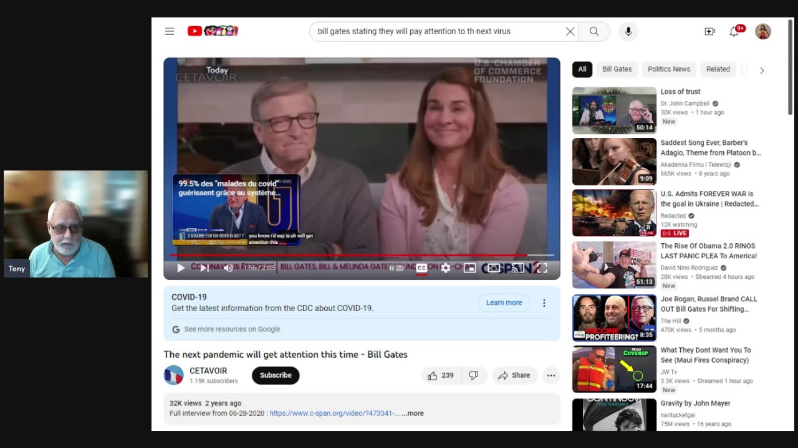Image resolution: width=798 pixels, height=448 pixels.
Task: Open the U.S. Admits FOREVER WAR thumbnail
Action: click(614, 213)
